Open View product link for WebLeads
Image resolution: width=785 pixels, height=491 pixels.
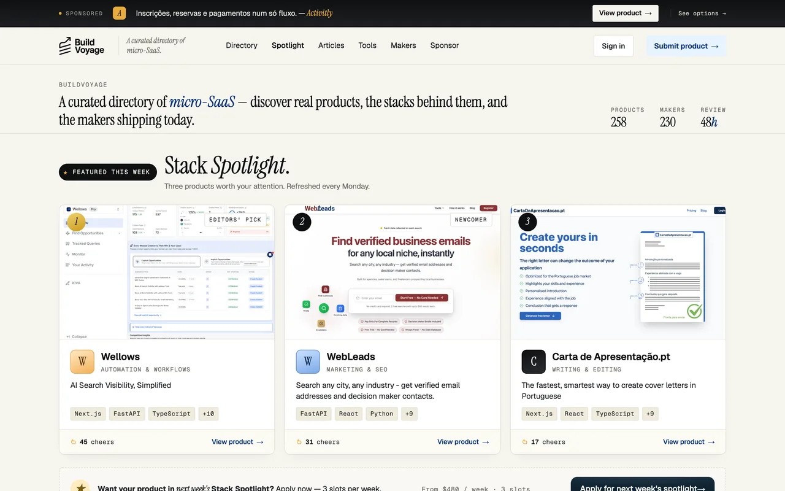pyautogui.click(x=463, y=442)
